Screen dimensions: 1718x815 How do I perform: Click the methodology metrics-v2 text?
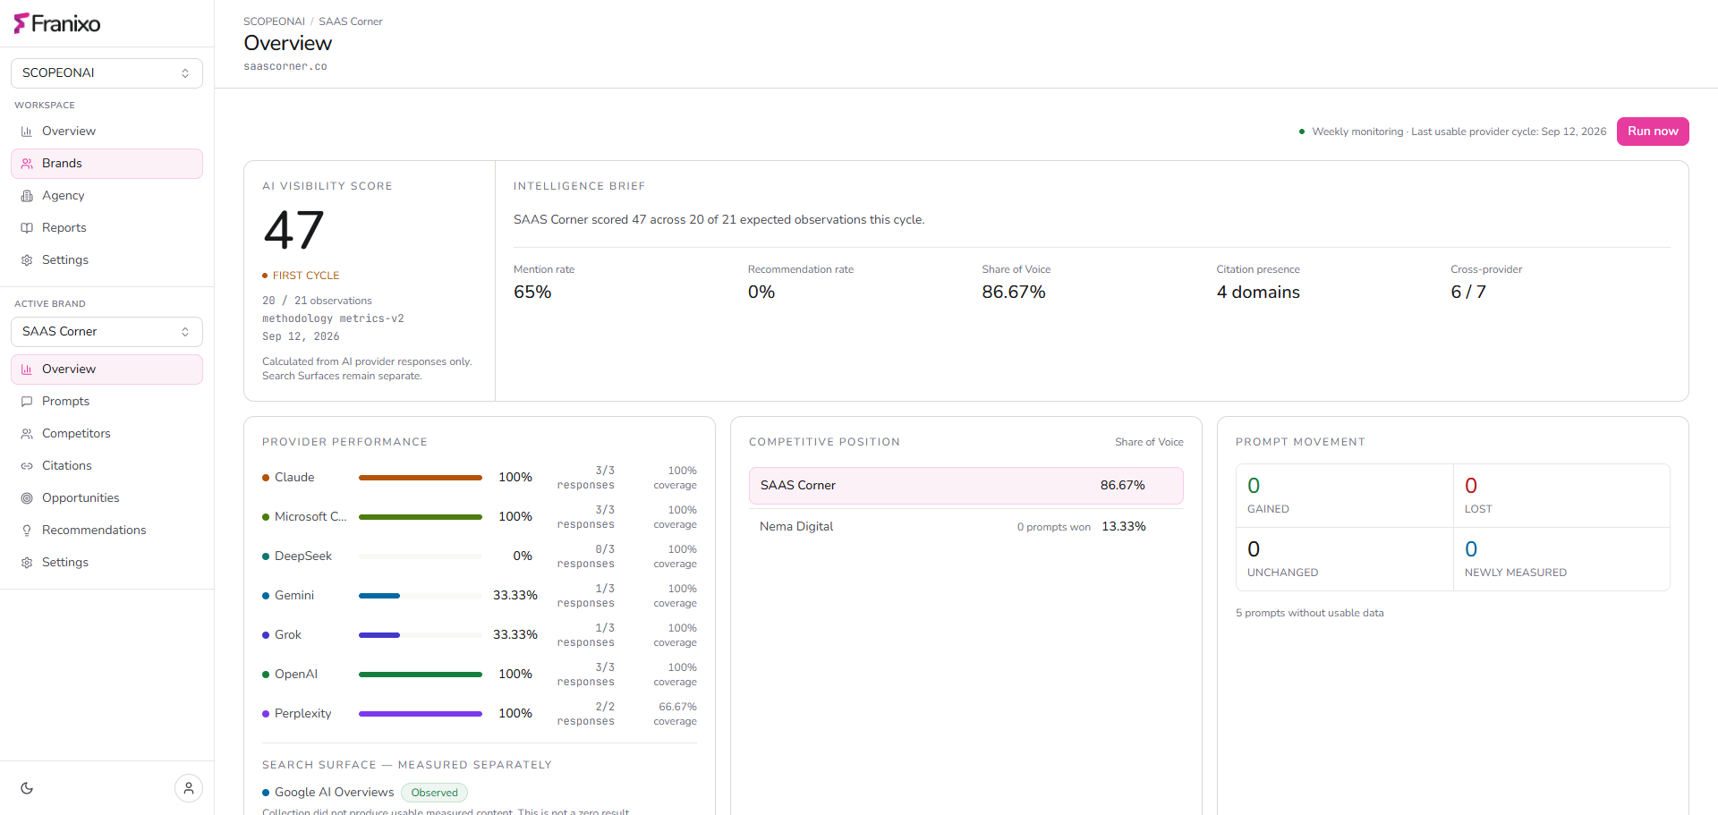pos(333,318)
